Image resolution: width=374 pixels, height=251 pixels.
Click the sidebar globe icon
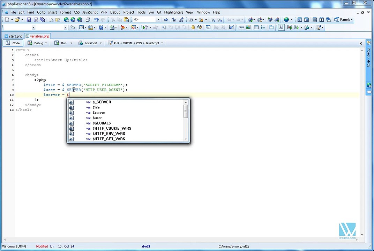tap(369, 85)
